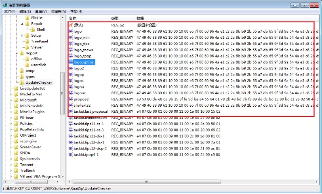Click the REG_SZ type of default value
322x194 pixels.
118,25
